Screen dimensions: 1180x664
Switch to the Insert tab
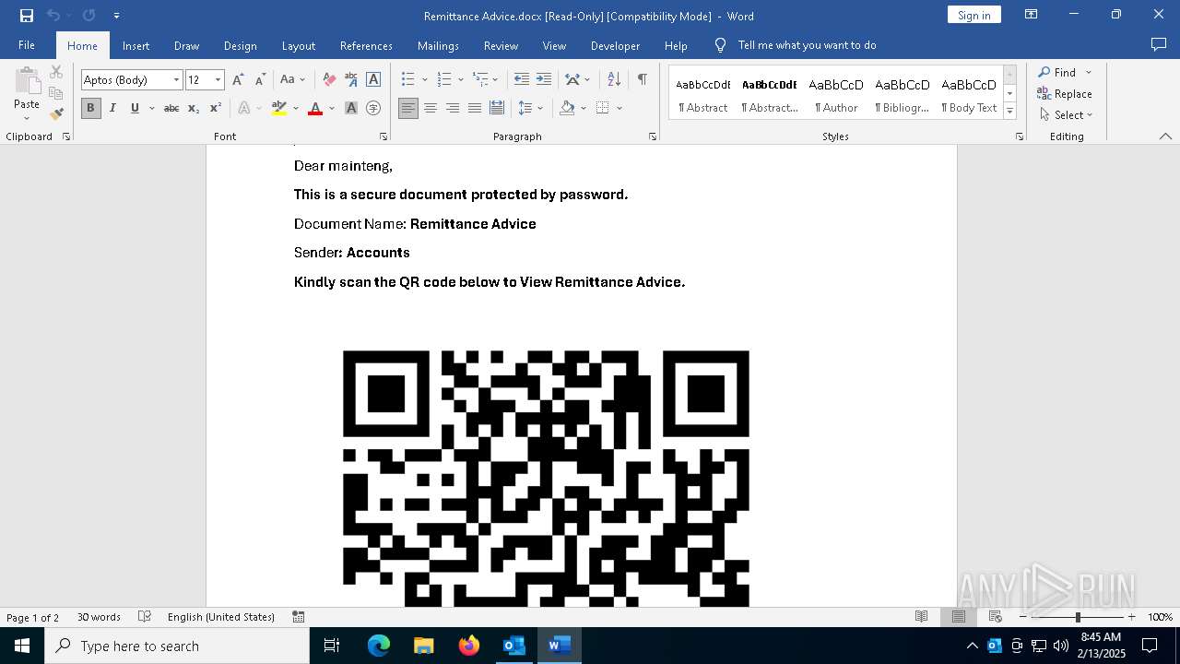tap(136, 45)
